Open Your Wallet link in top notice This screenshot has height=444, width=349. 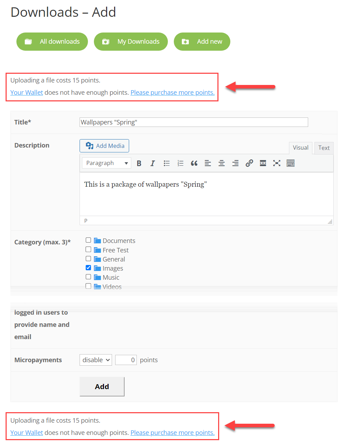27,93
